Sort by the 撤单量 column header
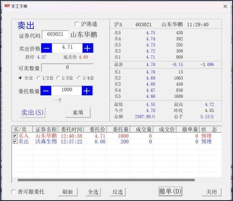Image resolution: width=233 pixels, height=201 pixels. point(188,130)
